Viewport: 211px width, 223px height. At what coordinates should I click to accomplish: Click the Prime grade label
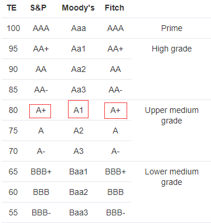(172, 28)
